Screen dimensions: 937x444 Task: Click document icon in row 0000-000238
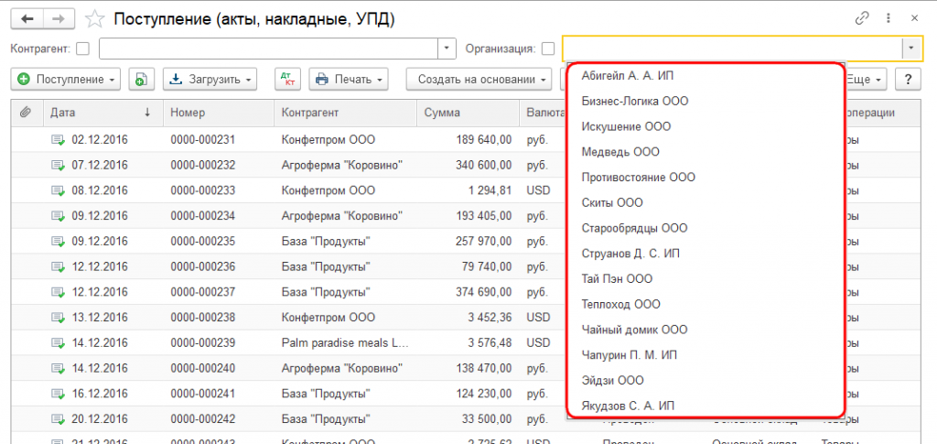58,318
